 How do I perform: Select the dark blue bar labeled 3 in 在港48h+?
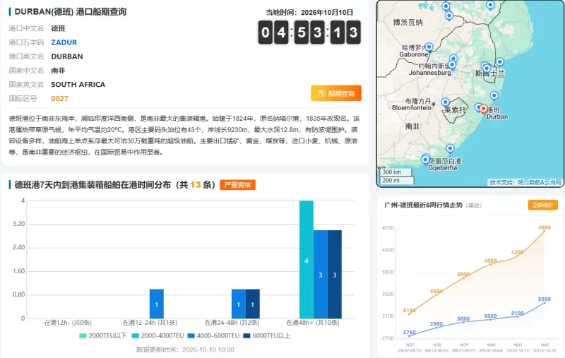334,274
